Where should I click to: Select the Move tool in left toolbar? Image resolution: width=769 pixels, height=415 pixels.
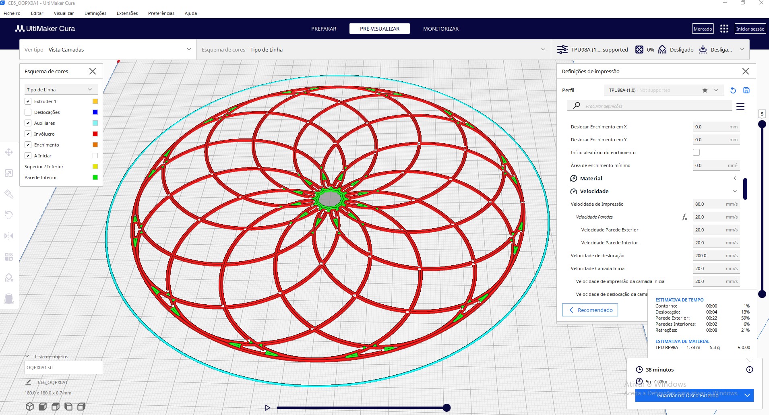click(9, 153)
